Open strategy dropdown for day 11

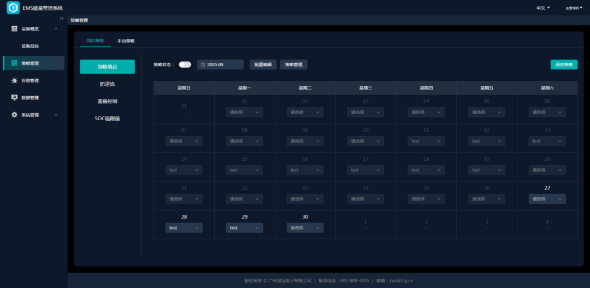426,141
